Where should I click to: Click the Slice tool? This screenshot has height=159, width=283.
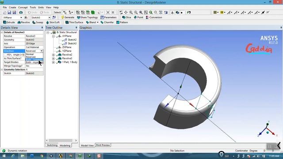pyautogui.click(x=126, y=18)
